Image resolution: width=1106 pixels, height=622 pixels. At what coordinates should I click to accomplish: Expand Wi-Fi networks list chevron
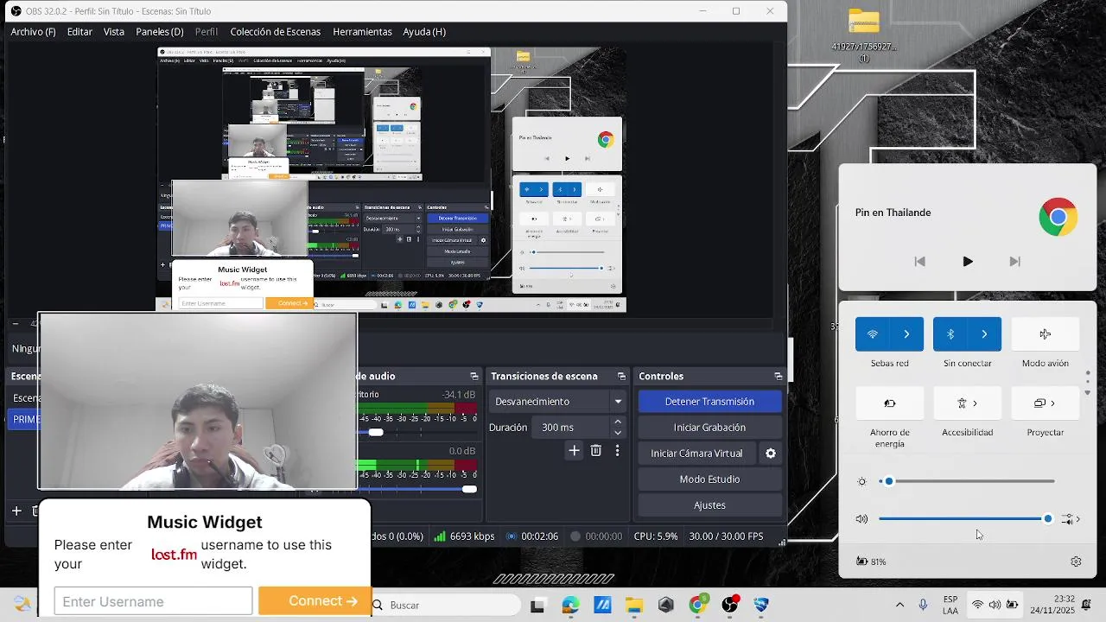[x=906, y=334]
